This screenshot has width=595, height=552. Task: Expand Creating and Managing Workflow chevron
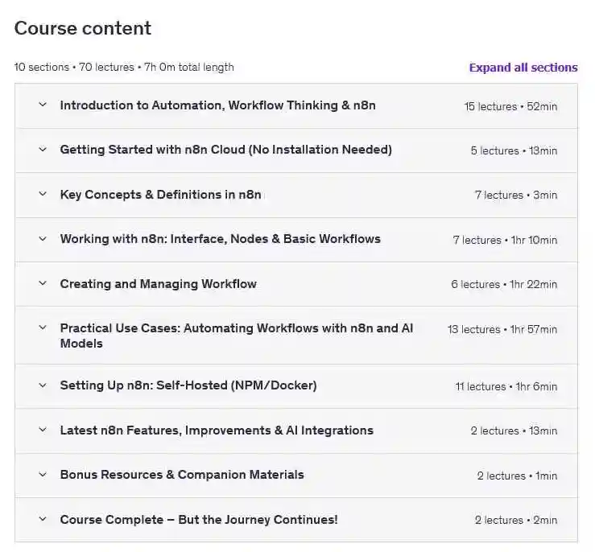tap(43, 282)
